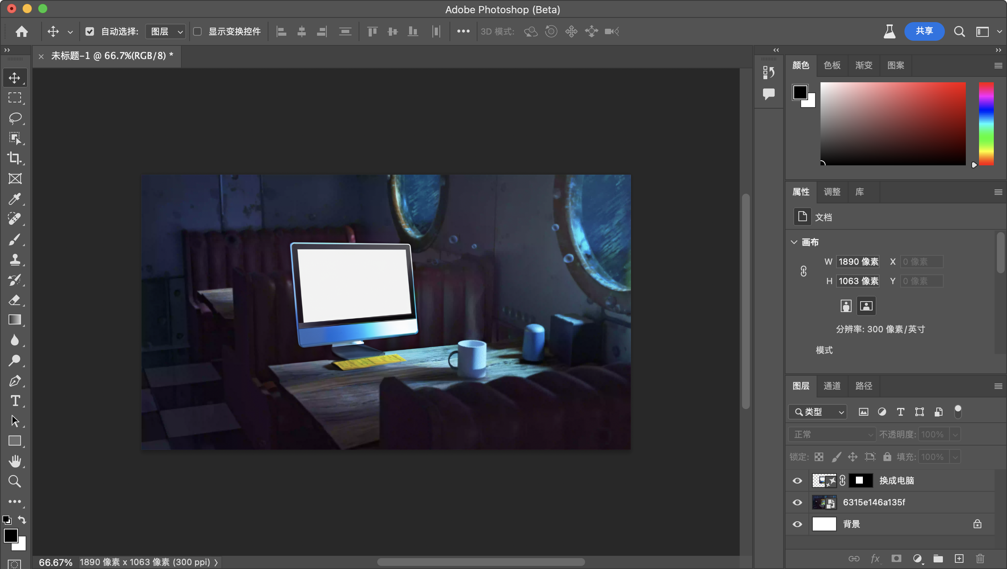Collapse the 画布 section
1007x569 pixels.
click(794, 242)
